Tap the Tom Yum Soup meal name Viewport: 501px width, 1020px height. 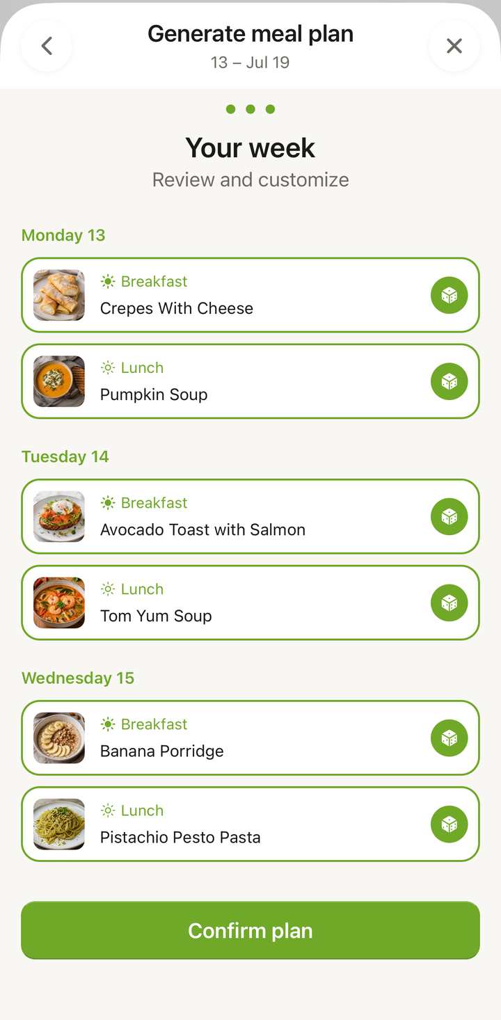click(x=156, y=616)
